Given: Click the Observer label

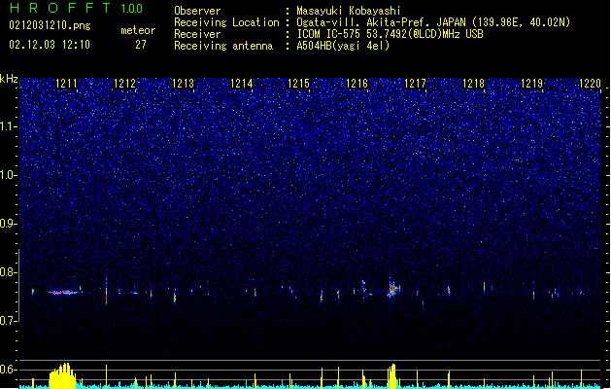Looking at the screenshot, I should point(197,11).
